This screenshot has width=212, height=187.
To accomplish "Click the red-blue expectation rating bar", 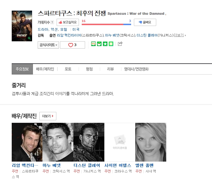I will pos(106,24).
